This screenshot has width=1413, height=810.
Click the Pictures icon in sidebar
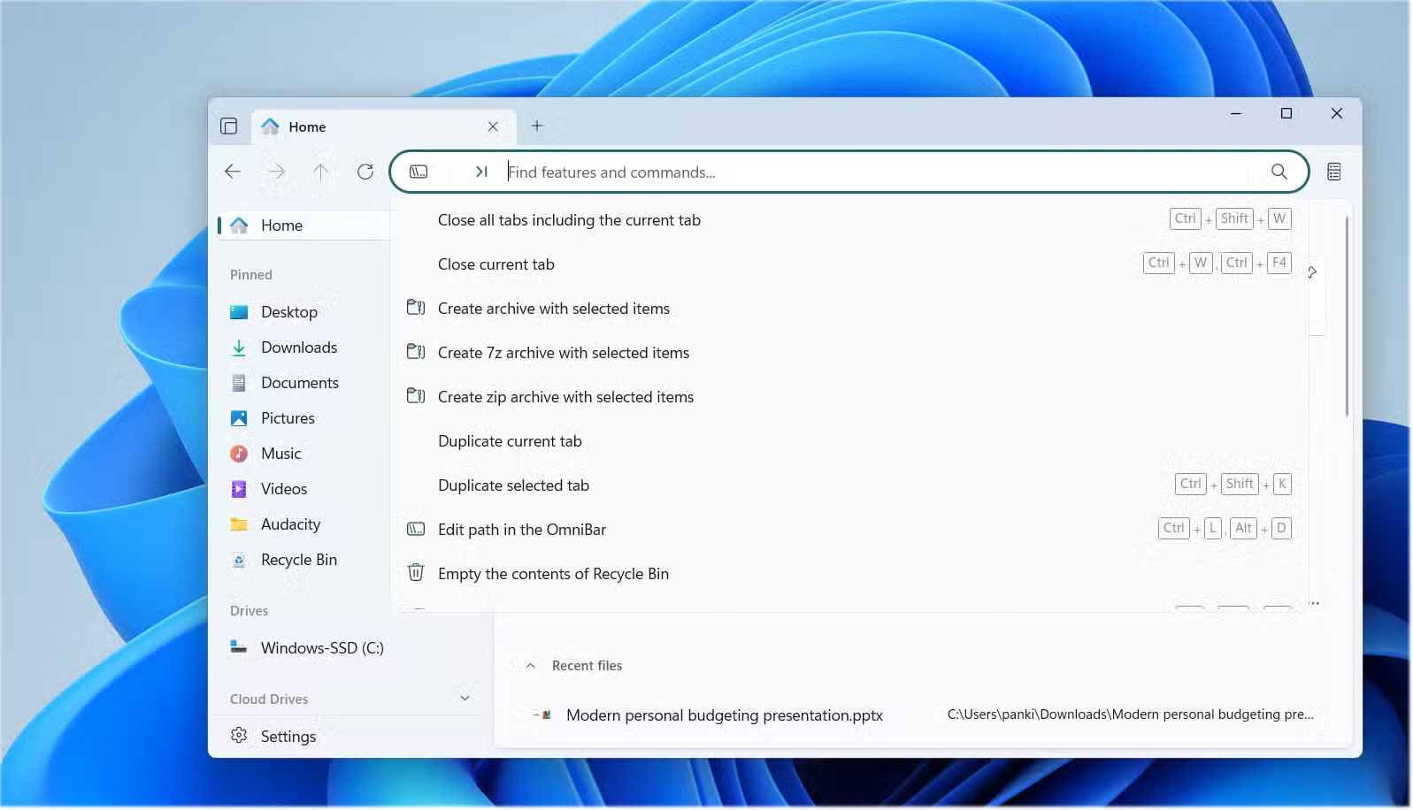coord(239,418)
